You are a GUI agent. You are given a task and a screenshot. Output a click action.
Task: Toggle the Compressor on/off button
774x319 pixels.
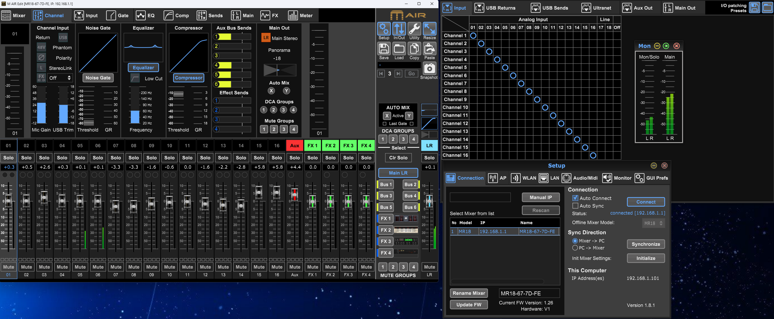189,78
